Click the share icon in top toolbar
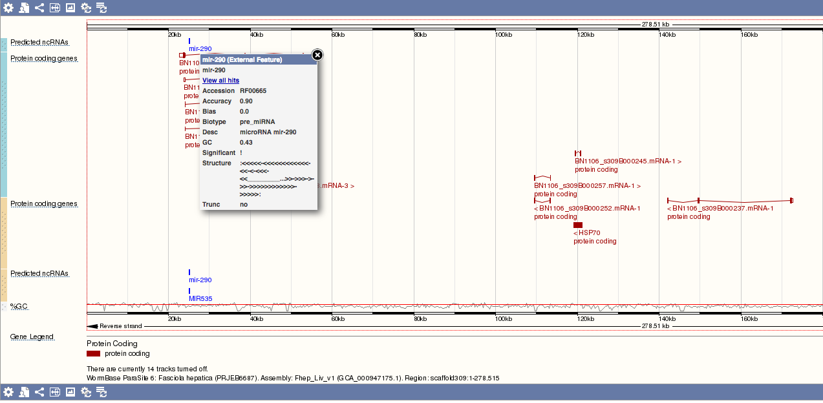Screen dimensions: 823x403 pyautogui.click(x=39, y=8)
